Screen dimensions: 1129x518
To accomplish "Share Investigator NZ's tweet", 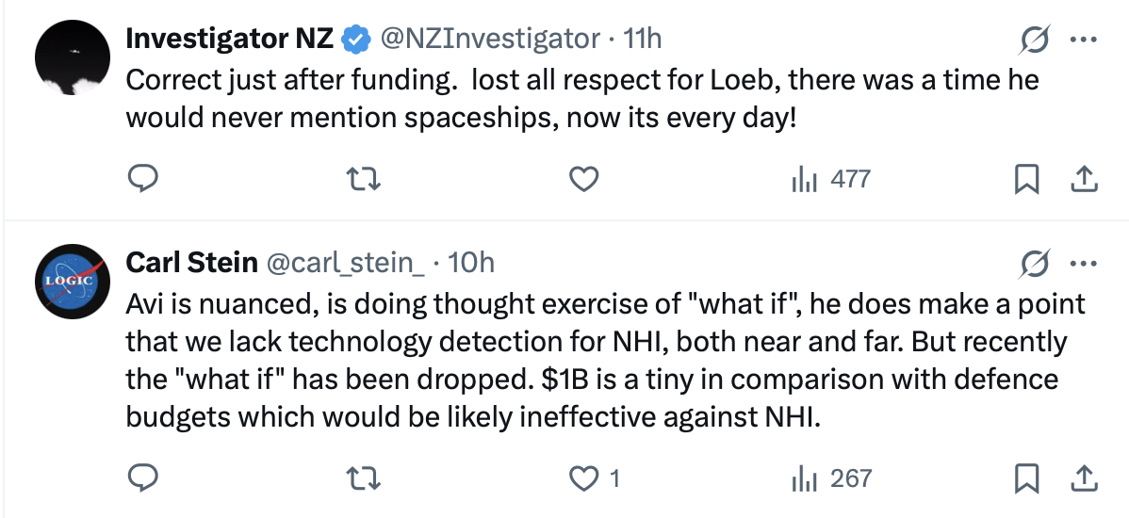I will click(x=1084, y=178).
